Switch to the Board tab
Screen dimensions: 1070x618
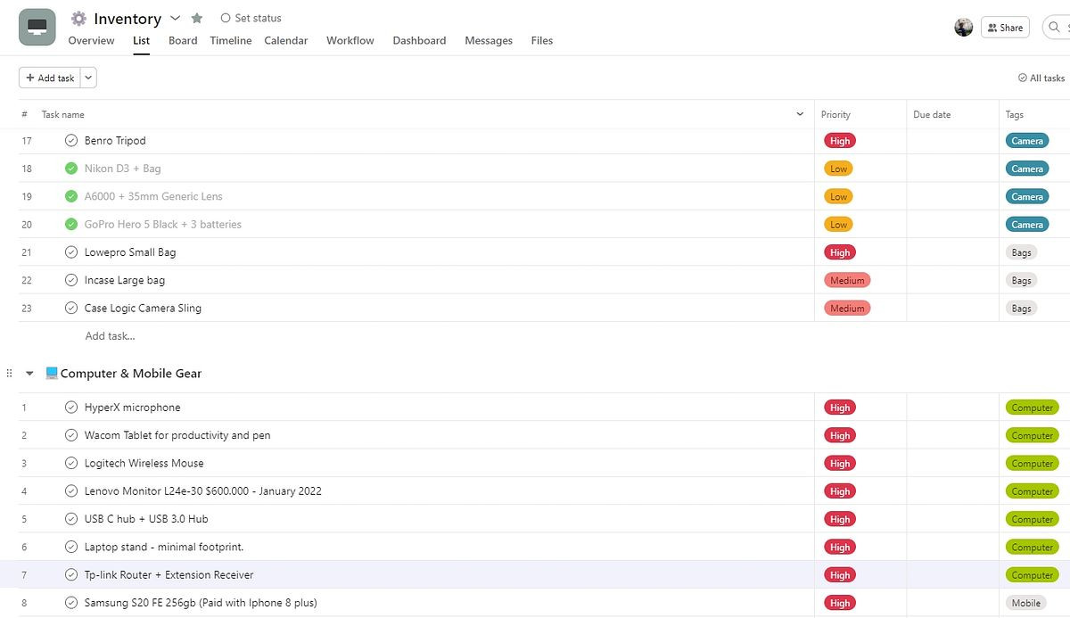pyautogui.click(x=183, y=41)
